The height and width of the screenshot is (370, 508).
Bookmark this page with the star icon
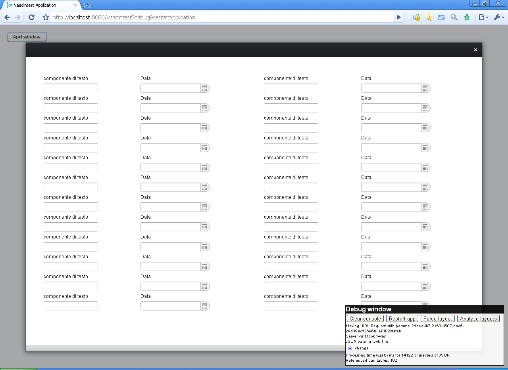pyautogui.click(x=46, y=17)
